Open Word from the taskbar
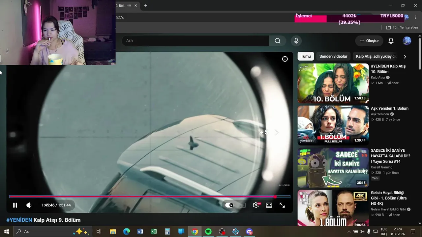 (x=140, y=231)
